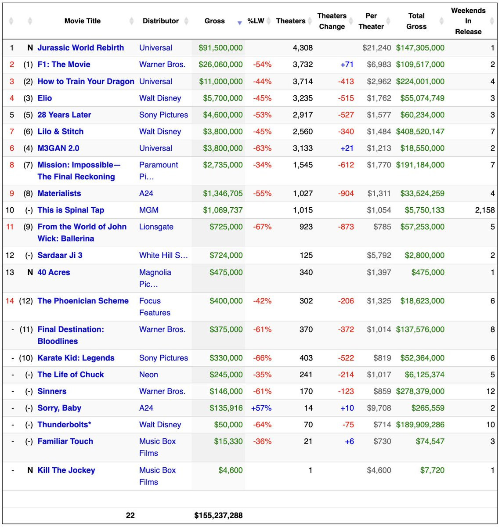Viewport: 502px width, 527px height.
Task: Open Paramount Pi… distributor link
Action: [159, 171]
